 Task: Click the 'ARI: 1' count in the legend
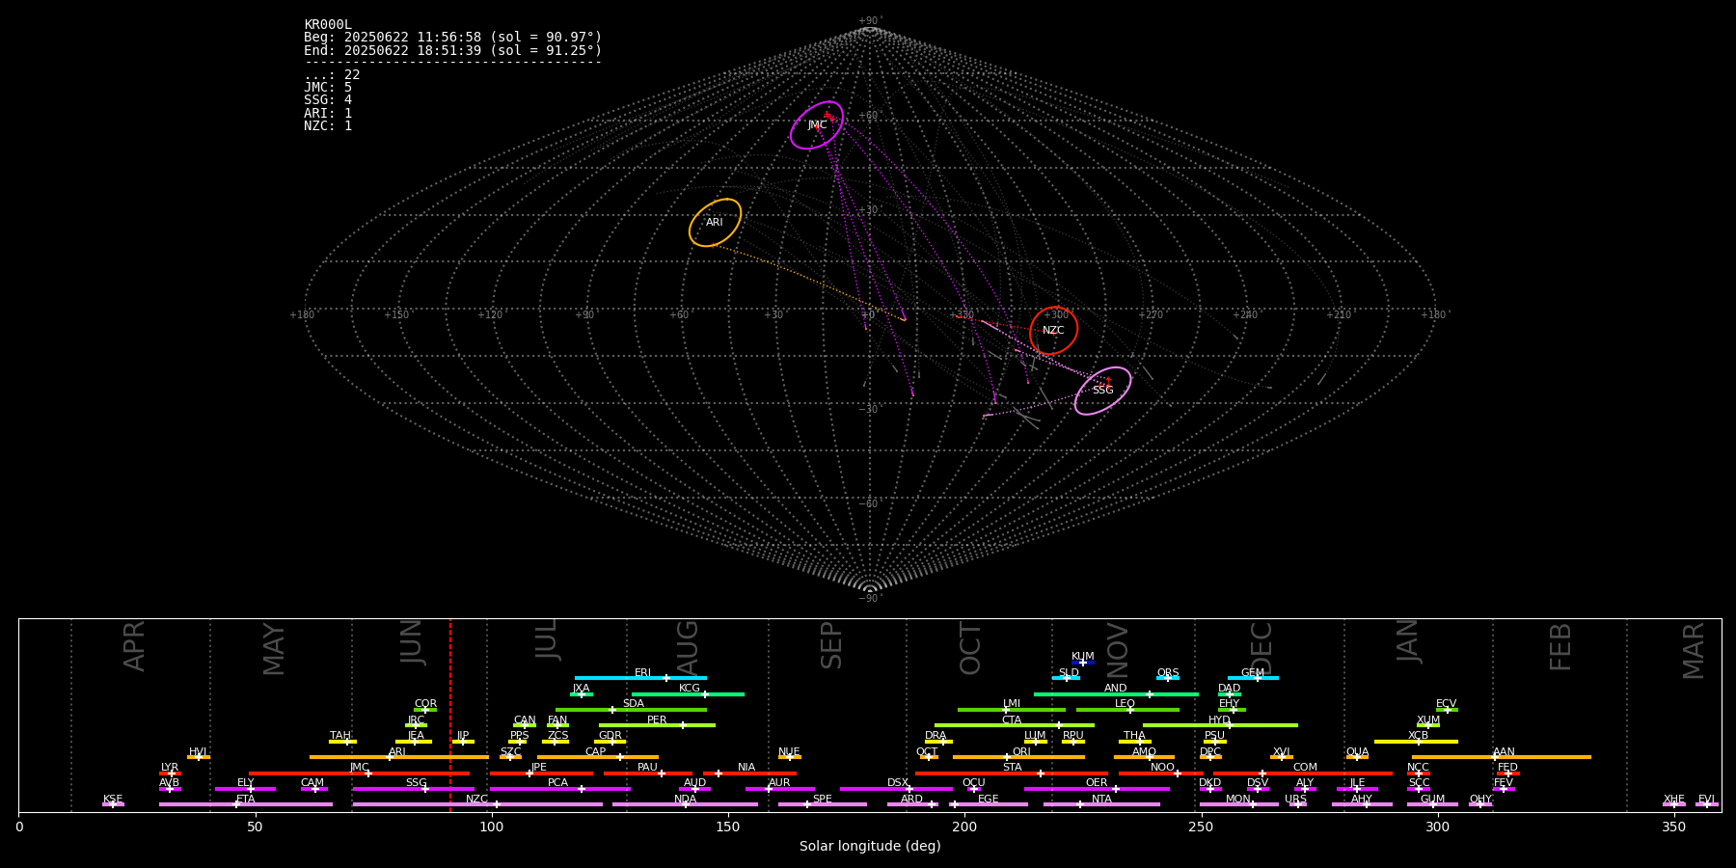[328, 113]
